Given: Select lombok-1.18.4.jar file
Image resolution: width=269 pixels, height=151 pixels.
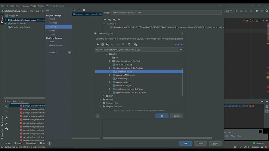Looking at the screenshot, I should coord(123,86).
